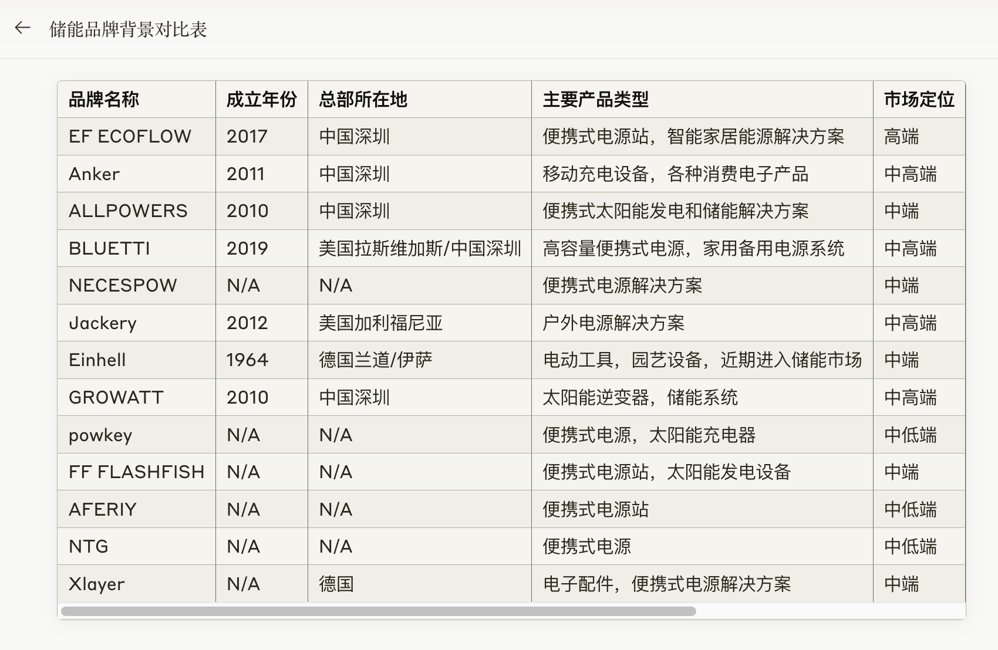Click AFERIY product type 便携式电源站
Viewport: 998px width, 650px height.
[x=703, y=509]
